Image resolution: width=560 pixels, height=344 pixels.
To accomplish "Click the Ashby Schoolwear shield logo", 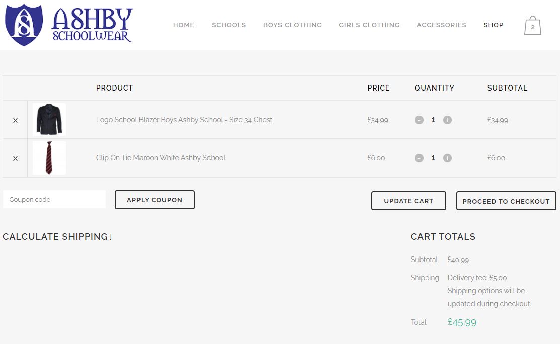I will (x=24, y=25).
